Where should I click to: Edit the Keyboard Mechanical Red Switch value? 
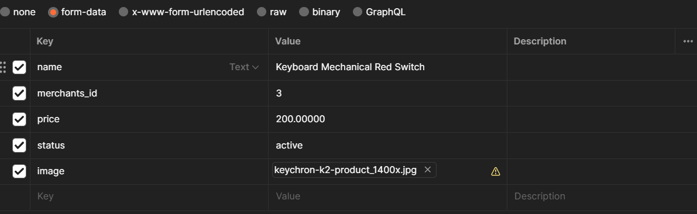click(x=387, y=67)
